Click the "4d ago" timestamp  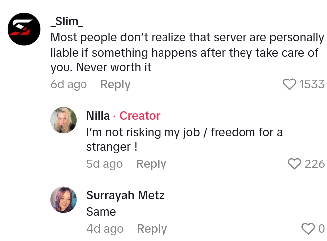105,229
